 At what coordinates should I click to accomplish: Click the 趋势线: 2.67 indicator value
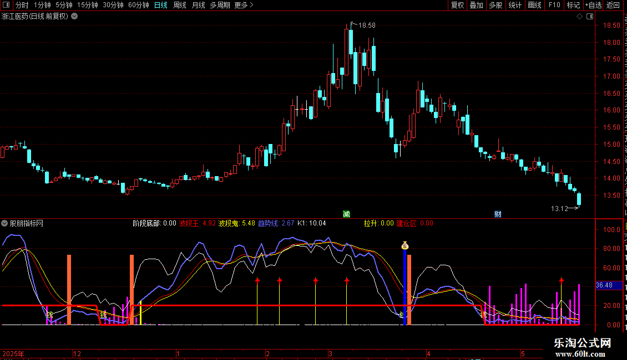click(x=276, y=224)
